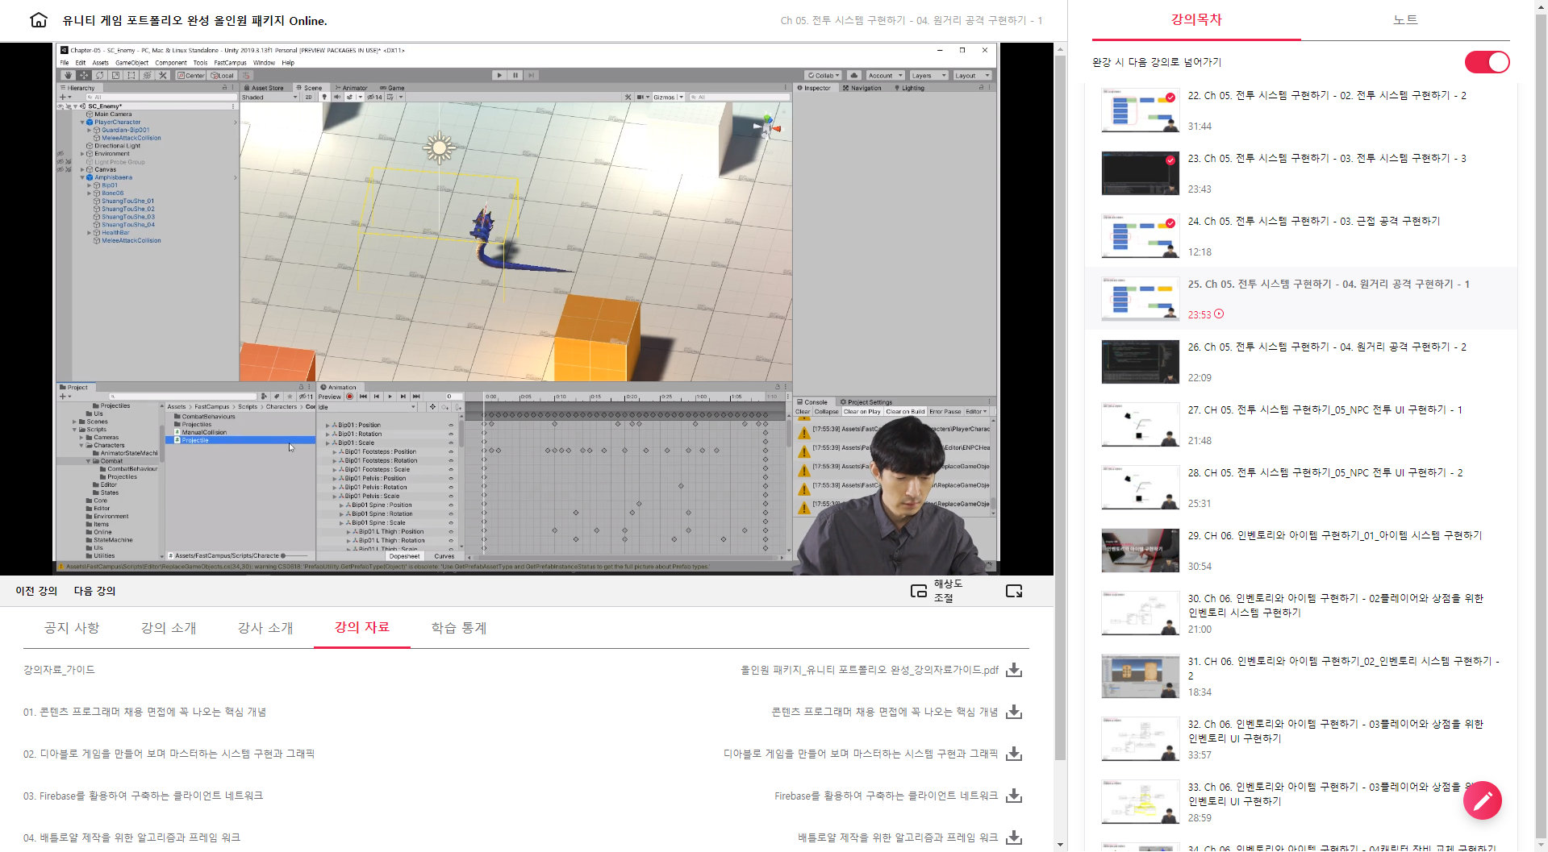Open the Collab dropdown
The width and height of the screenshot is (1548, 852).
pyautogui.click(x=824, y=75)
